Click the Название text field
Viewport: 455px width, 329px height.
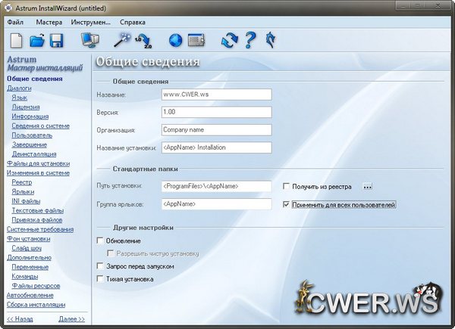click(x=215, y=95)
